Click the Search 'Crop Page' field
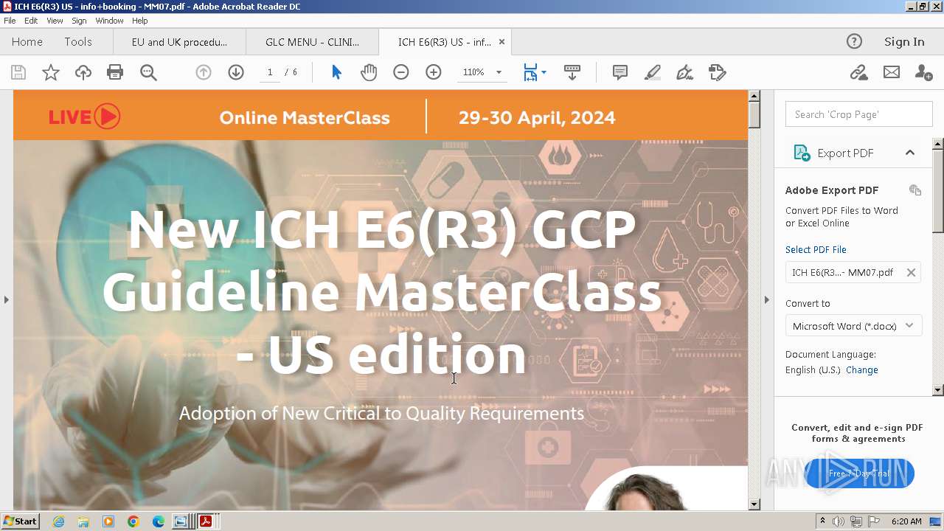Image resolution: width=944 pixels, height=531 pixels. (859, 114)
